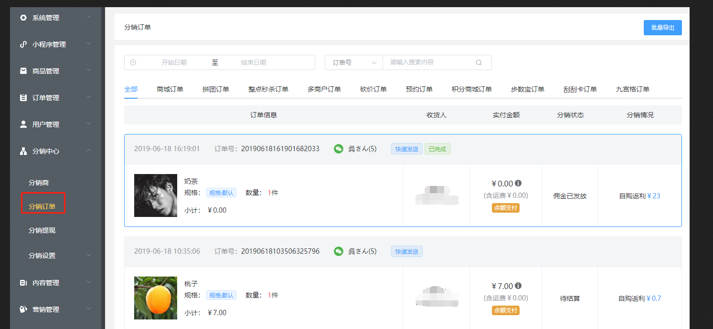Switch to the 九宫格订单 tab
Screen dimensions: 713x329
coord(633,89)
